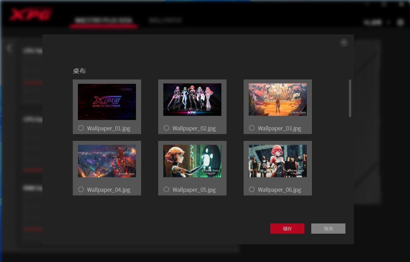Click the XPG logo in main window
Viewport: 410px width, 262px height.
click(31, 15)
